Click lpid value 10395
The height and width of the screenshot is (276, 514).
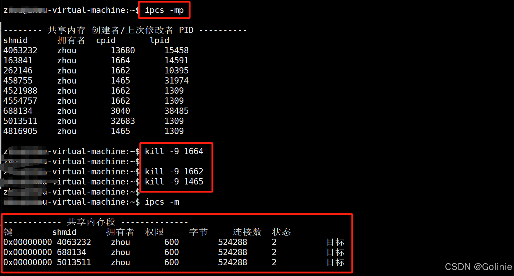coord(176,71)
